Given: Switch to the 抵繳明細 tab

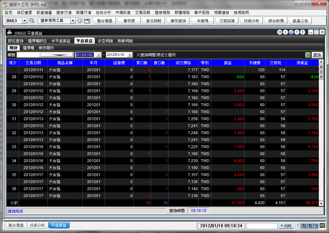Looking at the screenshot, I should 125,41.
